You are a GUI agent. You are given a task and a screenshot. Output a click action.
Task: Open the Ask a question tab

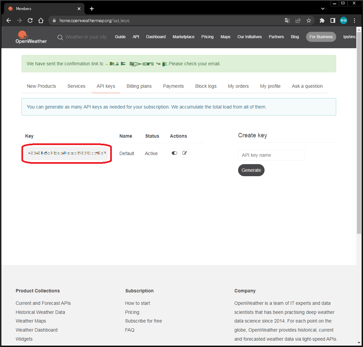click(307, 86)
